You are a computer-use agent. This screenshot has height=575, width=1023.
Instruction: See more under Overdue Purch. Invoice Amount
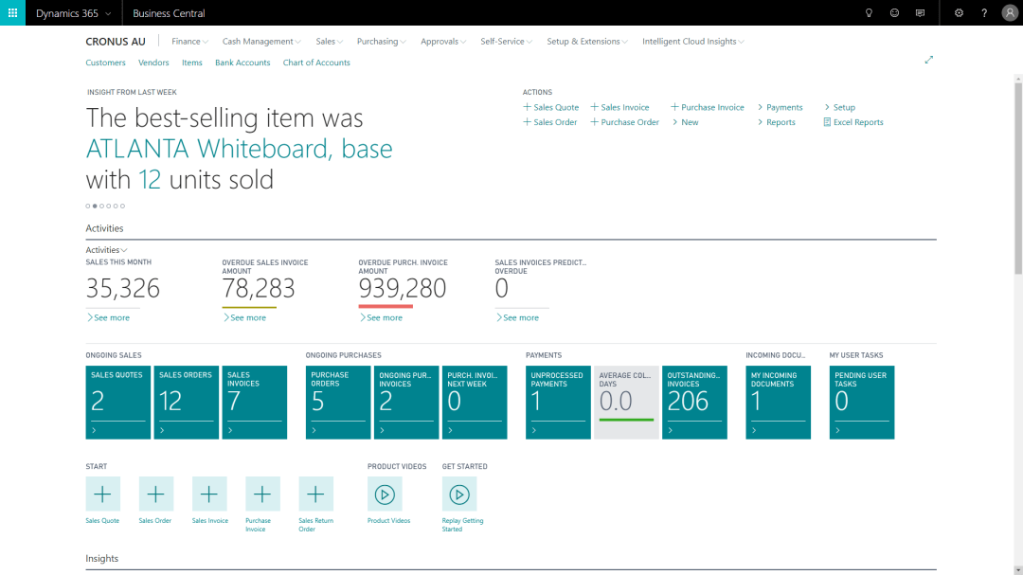(381, 318)
